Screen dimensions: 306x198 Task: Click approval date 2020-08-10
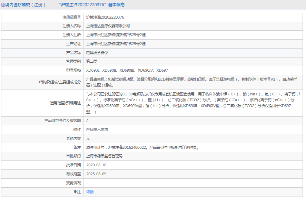(96, 165)
